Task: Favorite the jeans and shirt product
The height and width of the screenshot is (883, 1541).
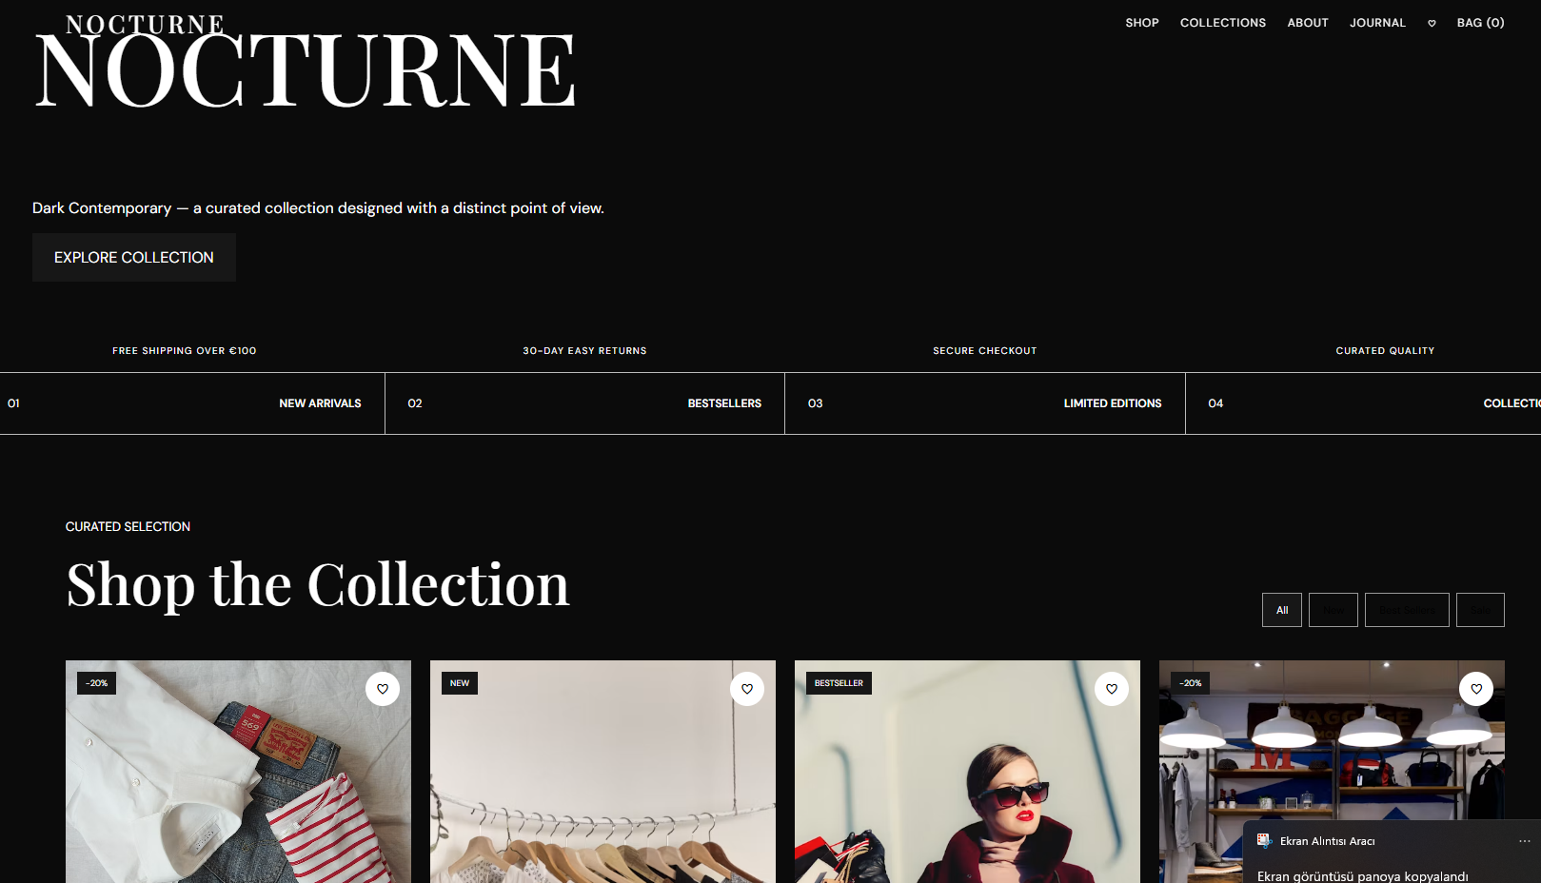Action: 383,689
